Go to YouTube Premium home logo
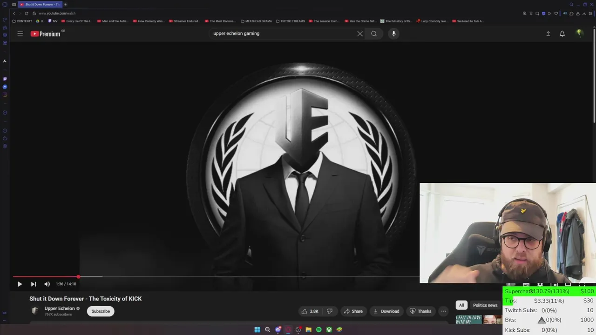The image size is (596, 335). tap(47, 33)
